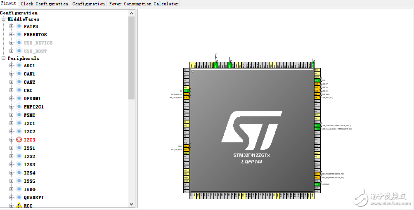
Task: Select the FMPI2C1 label in the tree
Action: (34, 107)
